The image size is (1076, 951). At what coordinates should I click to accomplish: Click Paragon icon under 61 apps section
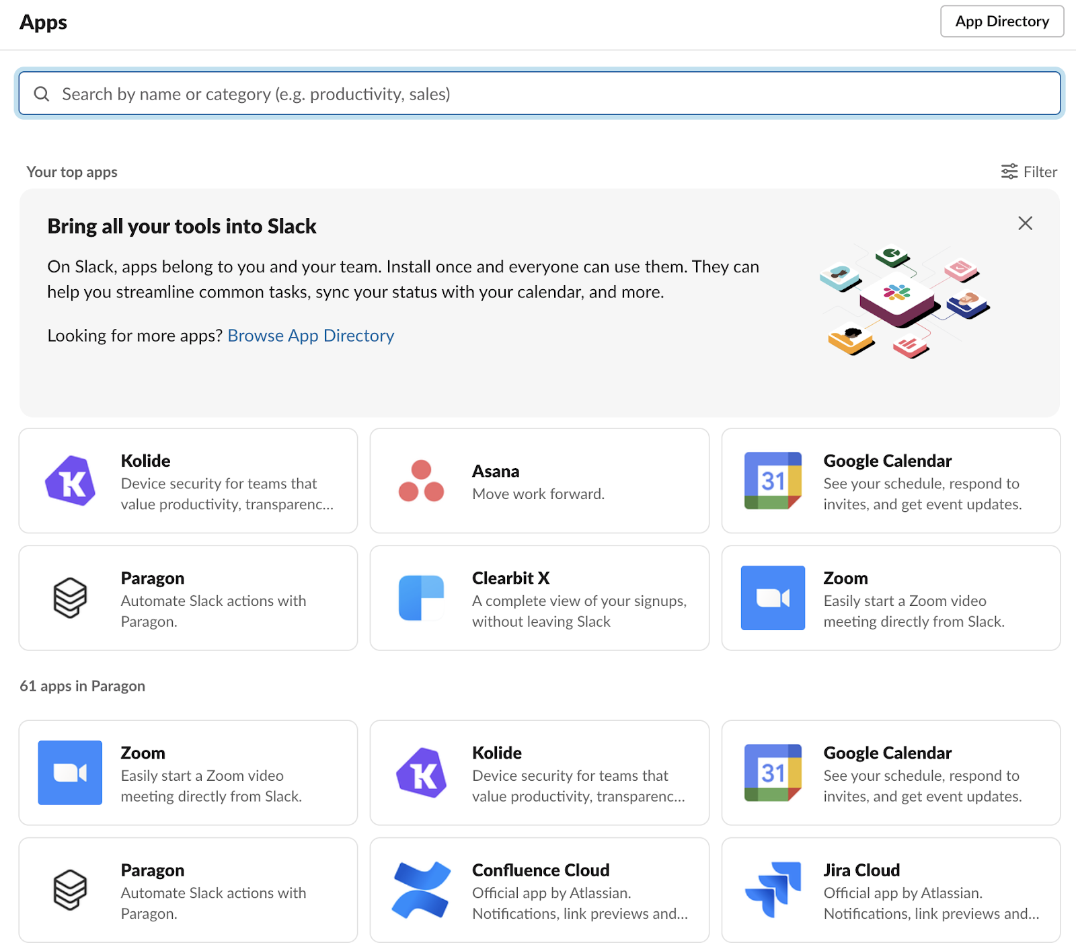70,890
